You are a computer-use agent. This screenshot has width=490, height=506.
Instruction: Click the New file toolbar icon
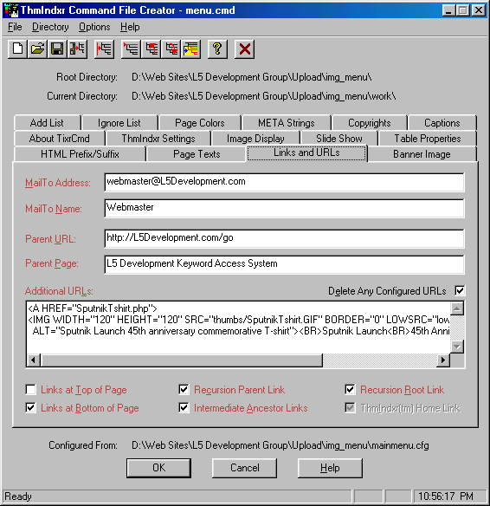[17, 49]
